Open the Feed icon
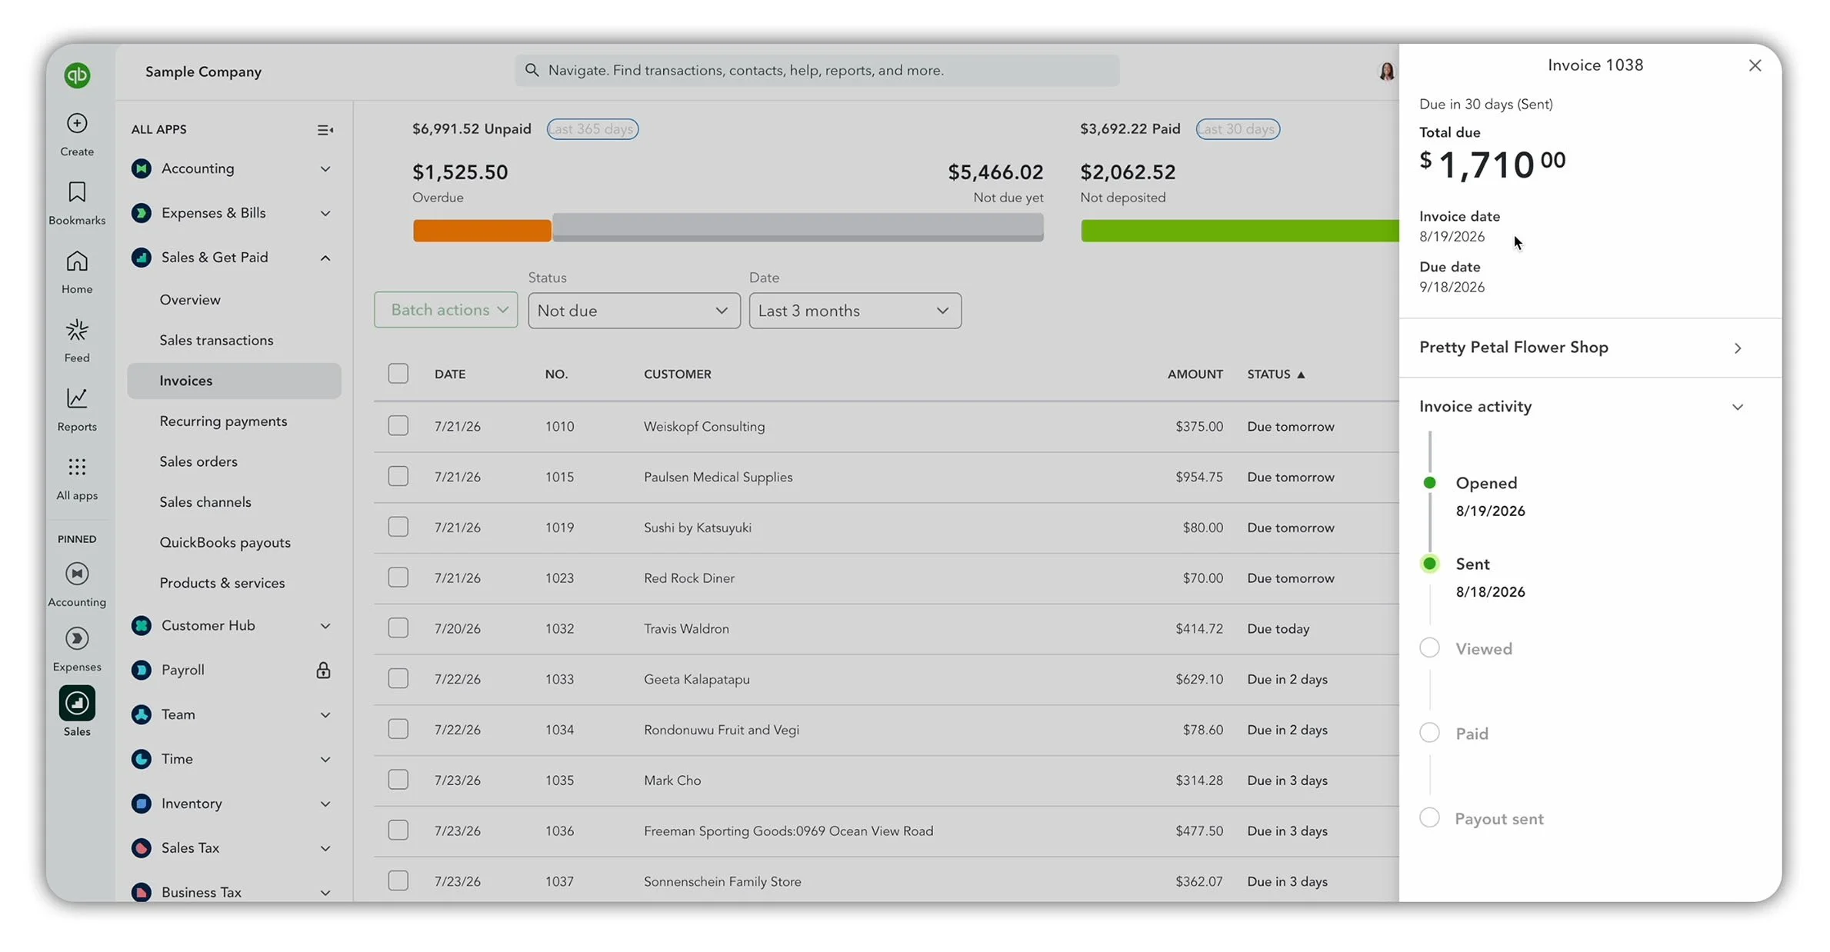Image resolution: width=1830 pixels, height=952 pixels. click(x=77, y=331)
